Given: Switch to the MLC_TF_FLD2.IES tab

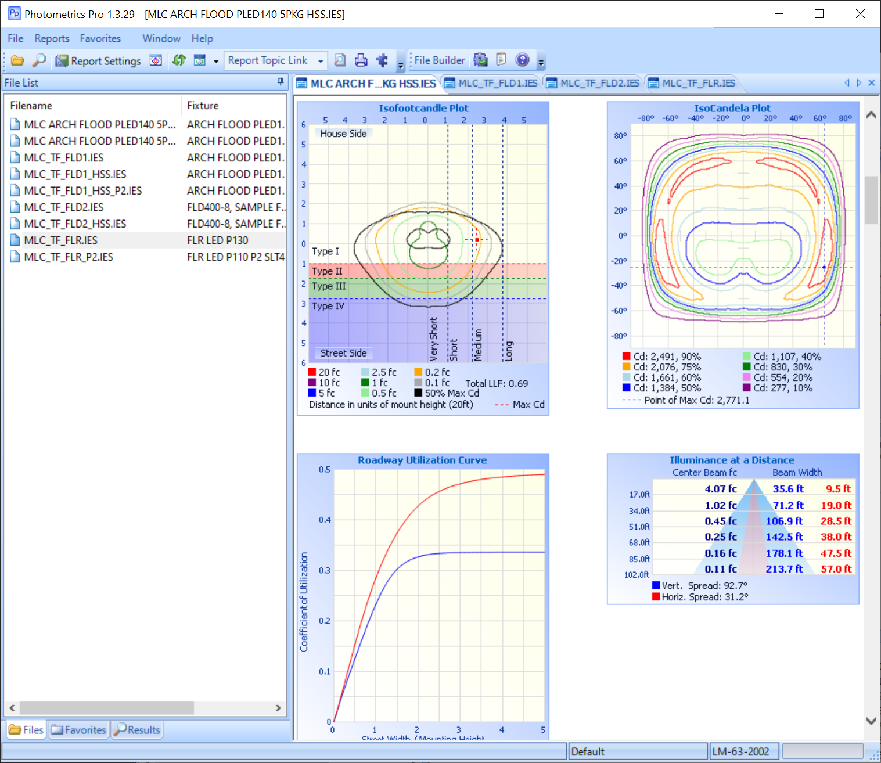Looking at the screenshot, I should (x=593, y=83).
